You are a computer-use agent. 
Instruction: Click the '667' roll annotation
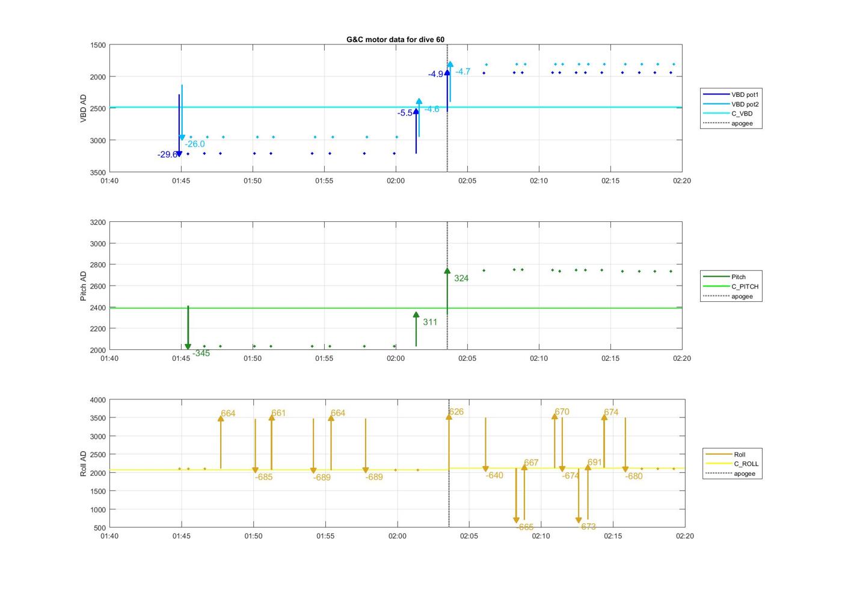(531, 462)
